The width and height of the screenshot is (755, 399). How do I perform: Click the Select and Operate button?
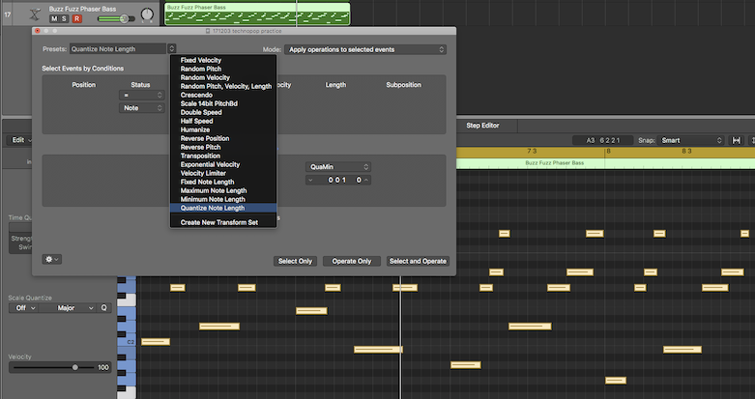pos(418,261)
